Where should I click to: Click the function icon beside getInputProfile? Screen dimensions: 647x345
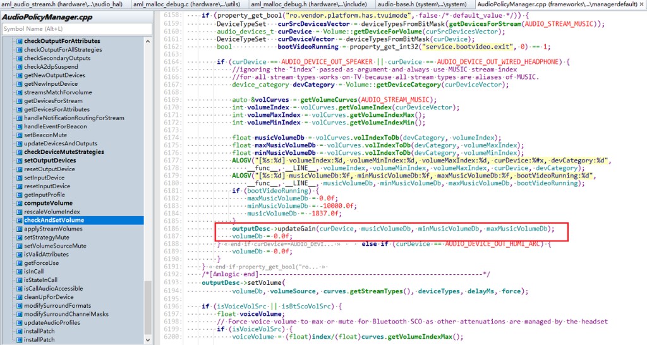pos(19,195)
